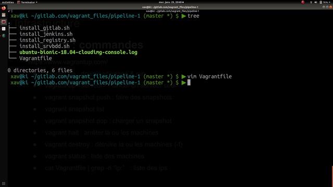Click the red tray indicator icon
The width and height of the screenshot is (333, 187).
303,2
